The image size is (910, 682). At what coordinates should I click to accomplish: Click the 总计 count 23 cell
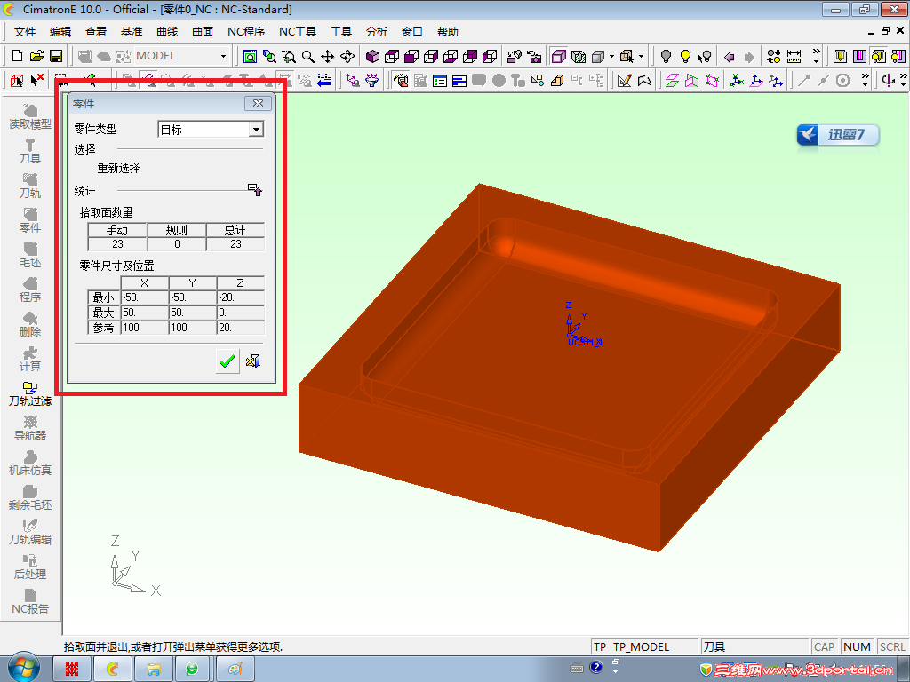[x=235, y=244]
